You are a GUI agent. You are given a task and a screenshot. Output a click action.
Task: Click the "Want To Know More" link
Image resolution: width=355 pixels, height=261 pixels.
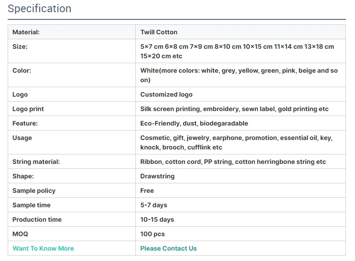[x=43, y=248]
